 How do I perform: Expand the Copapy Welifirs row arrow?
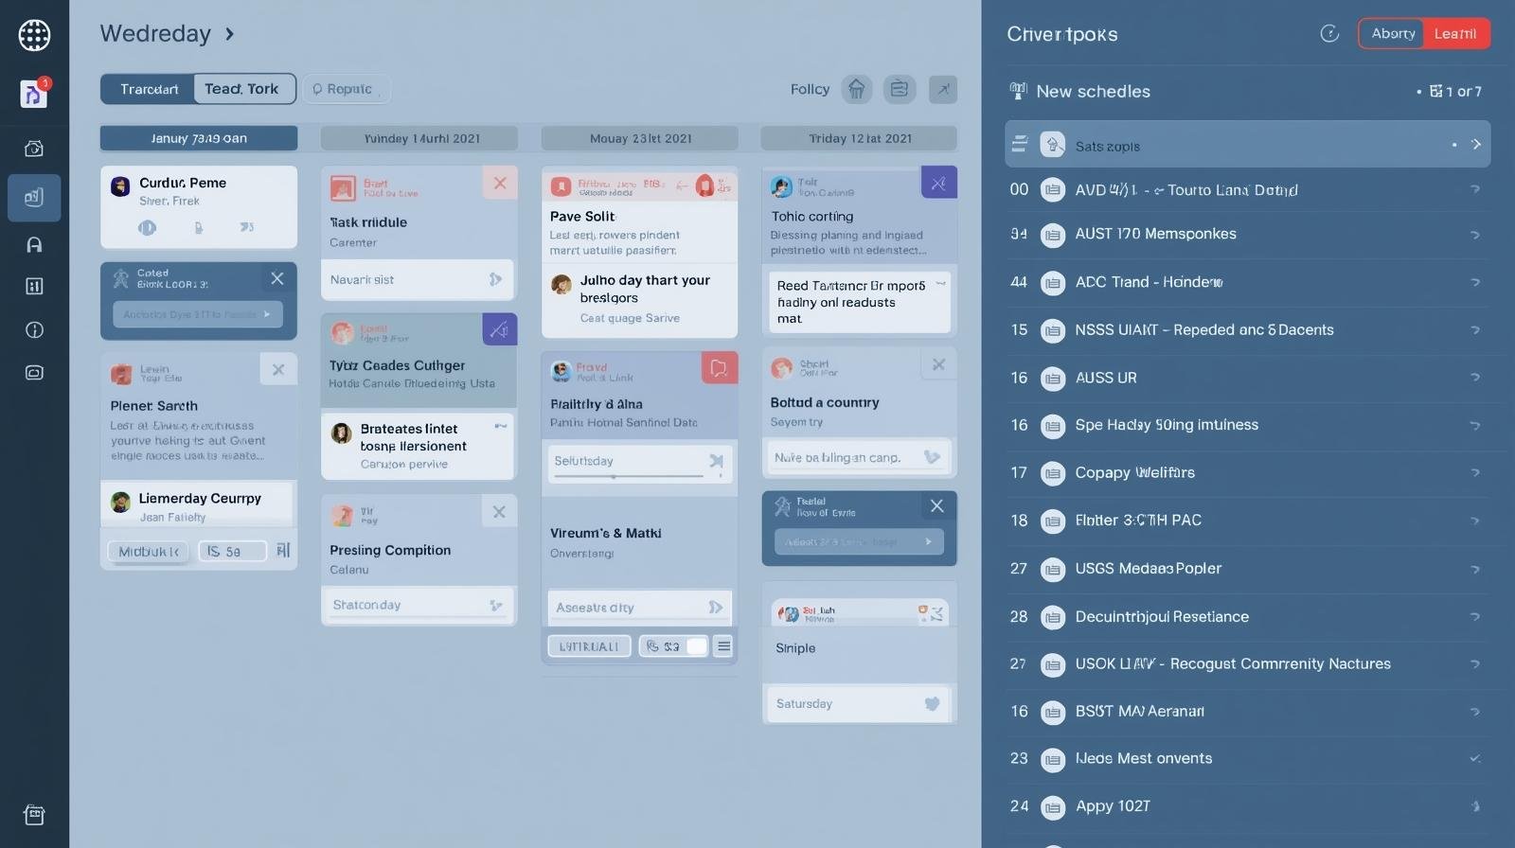click(1475, 472)
